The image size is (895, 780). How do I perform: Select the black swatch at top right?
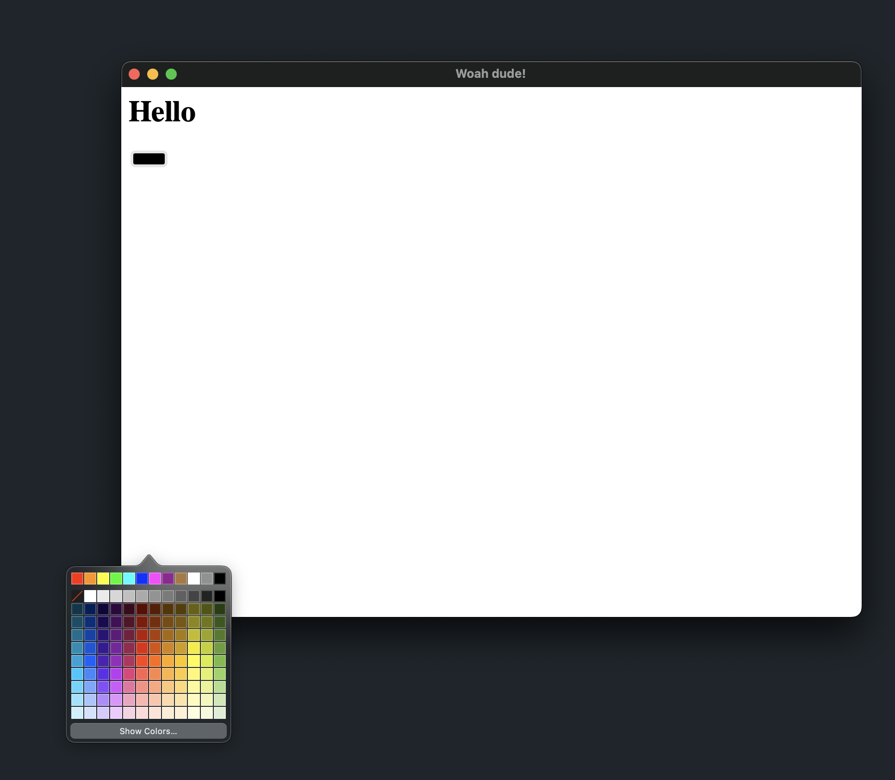[220, 579]
